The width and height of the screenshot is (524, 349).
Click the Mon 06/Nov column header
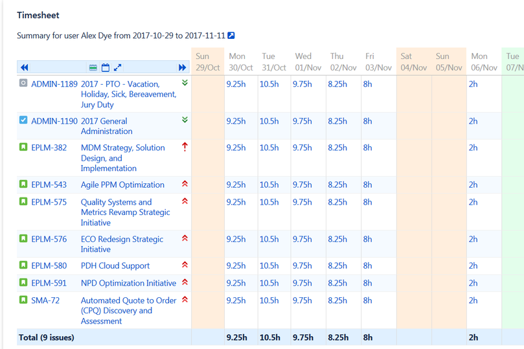[x=484, y=62]
